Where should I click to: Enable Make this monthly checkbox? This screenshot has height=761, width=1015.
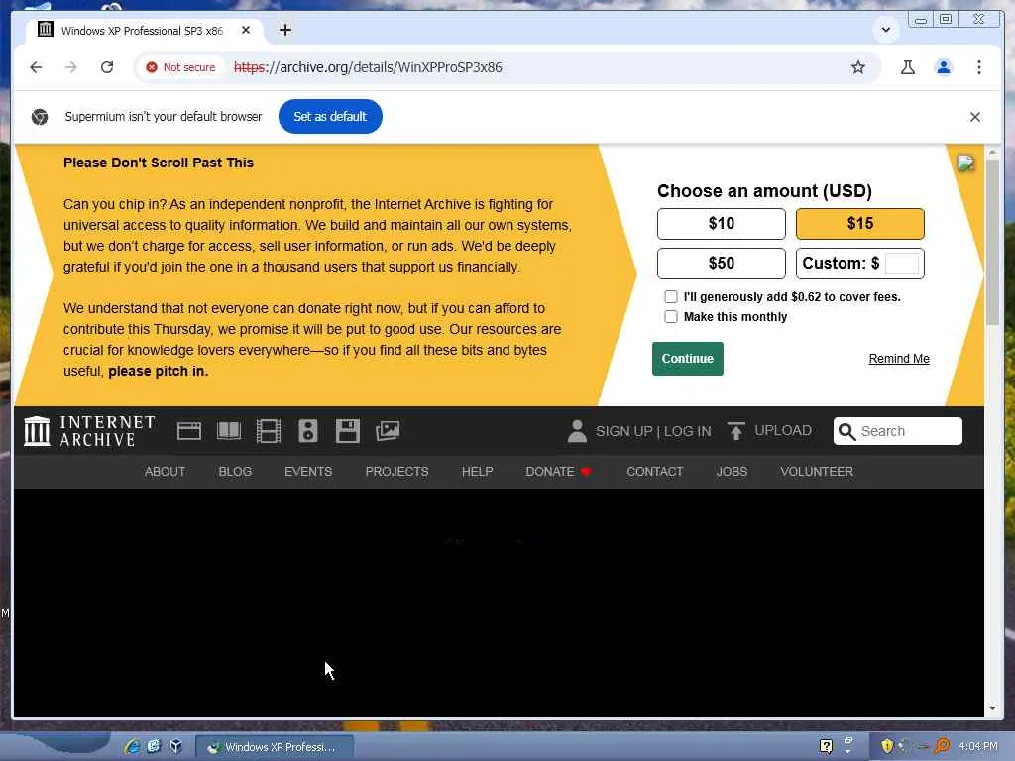(671, 316)
